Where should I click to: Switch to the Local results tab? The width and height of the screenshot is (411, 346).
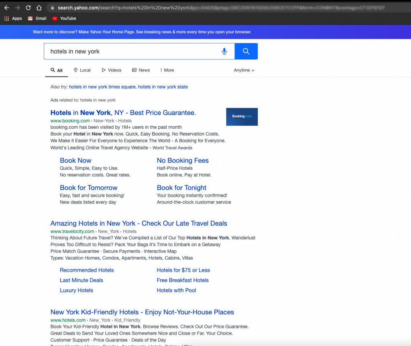[x=82, y=70]
